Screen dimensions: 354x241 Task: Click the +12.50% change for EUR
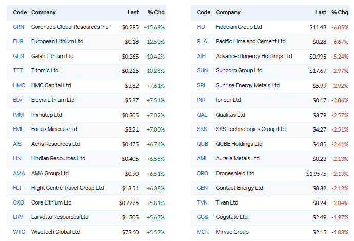point(154,42)
